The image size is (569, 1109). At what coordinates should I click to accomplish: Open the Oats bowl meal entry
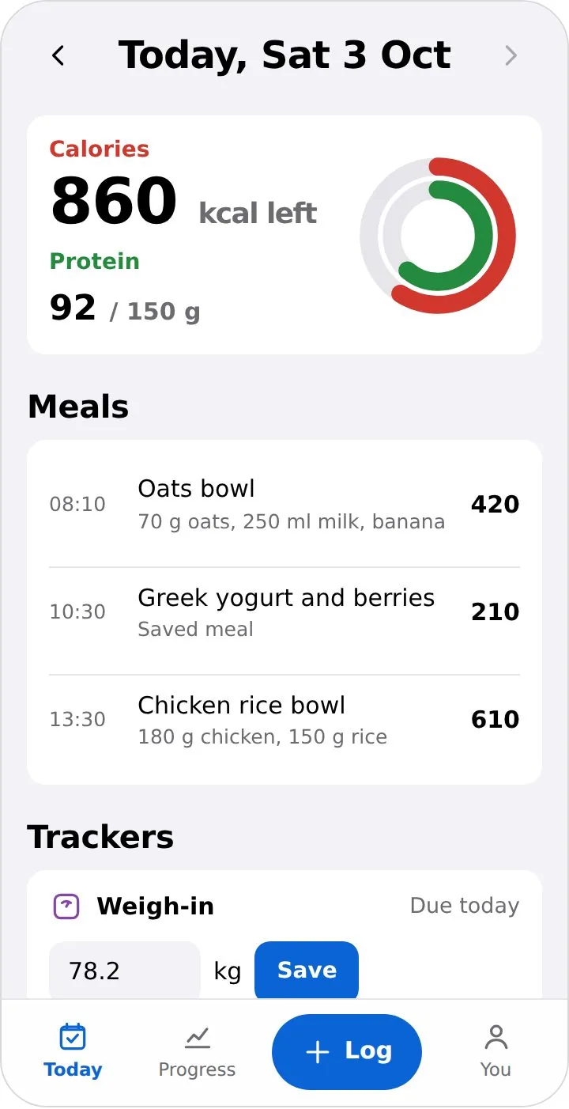tap(284, 504)
